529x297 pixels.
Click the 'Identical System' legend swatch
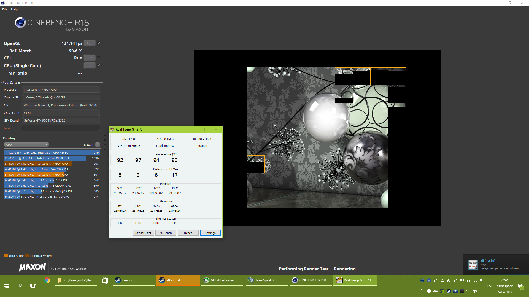tap(27, 256)
